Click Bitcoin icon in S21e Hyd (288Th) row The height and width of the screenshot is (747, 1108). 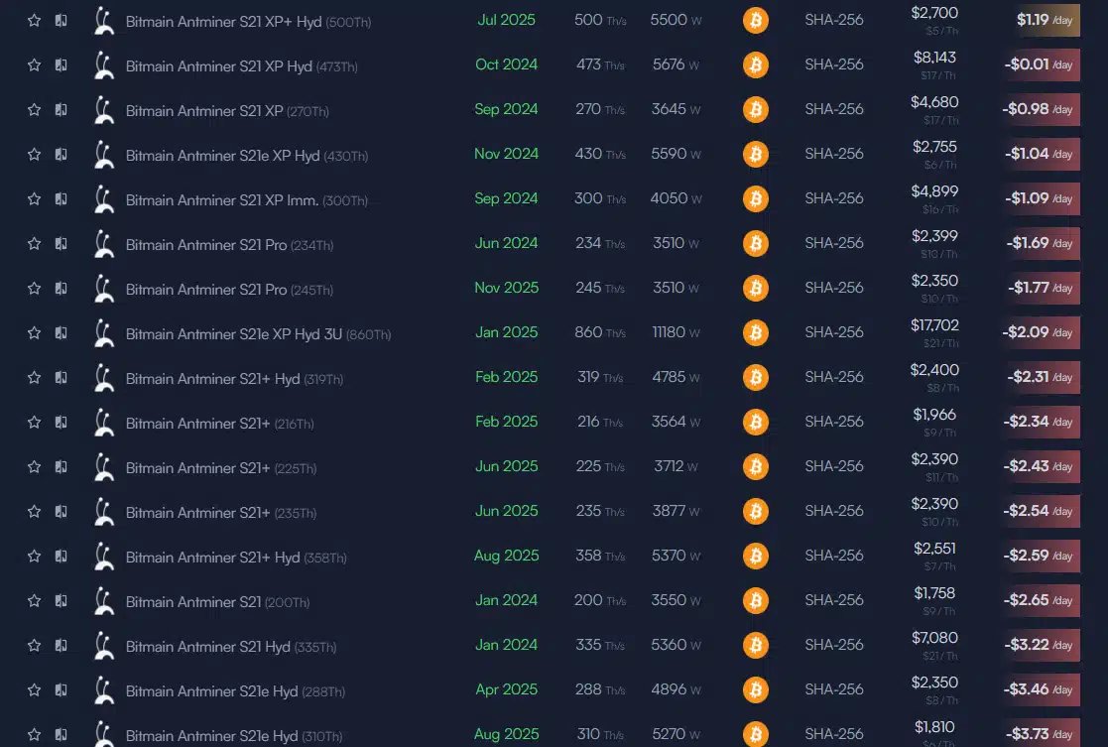click(756, 689)
